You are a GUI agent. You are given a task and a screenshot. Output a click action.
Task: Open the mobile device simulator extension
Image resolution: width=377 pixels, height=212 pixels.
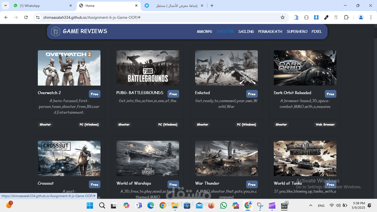[x=296, y=17]
